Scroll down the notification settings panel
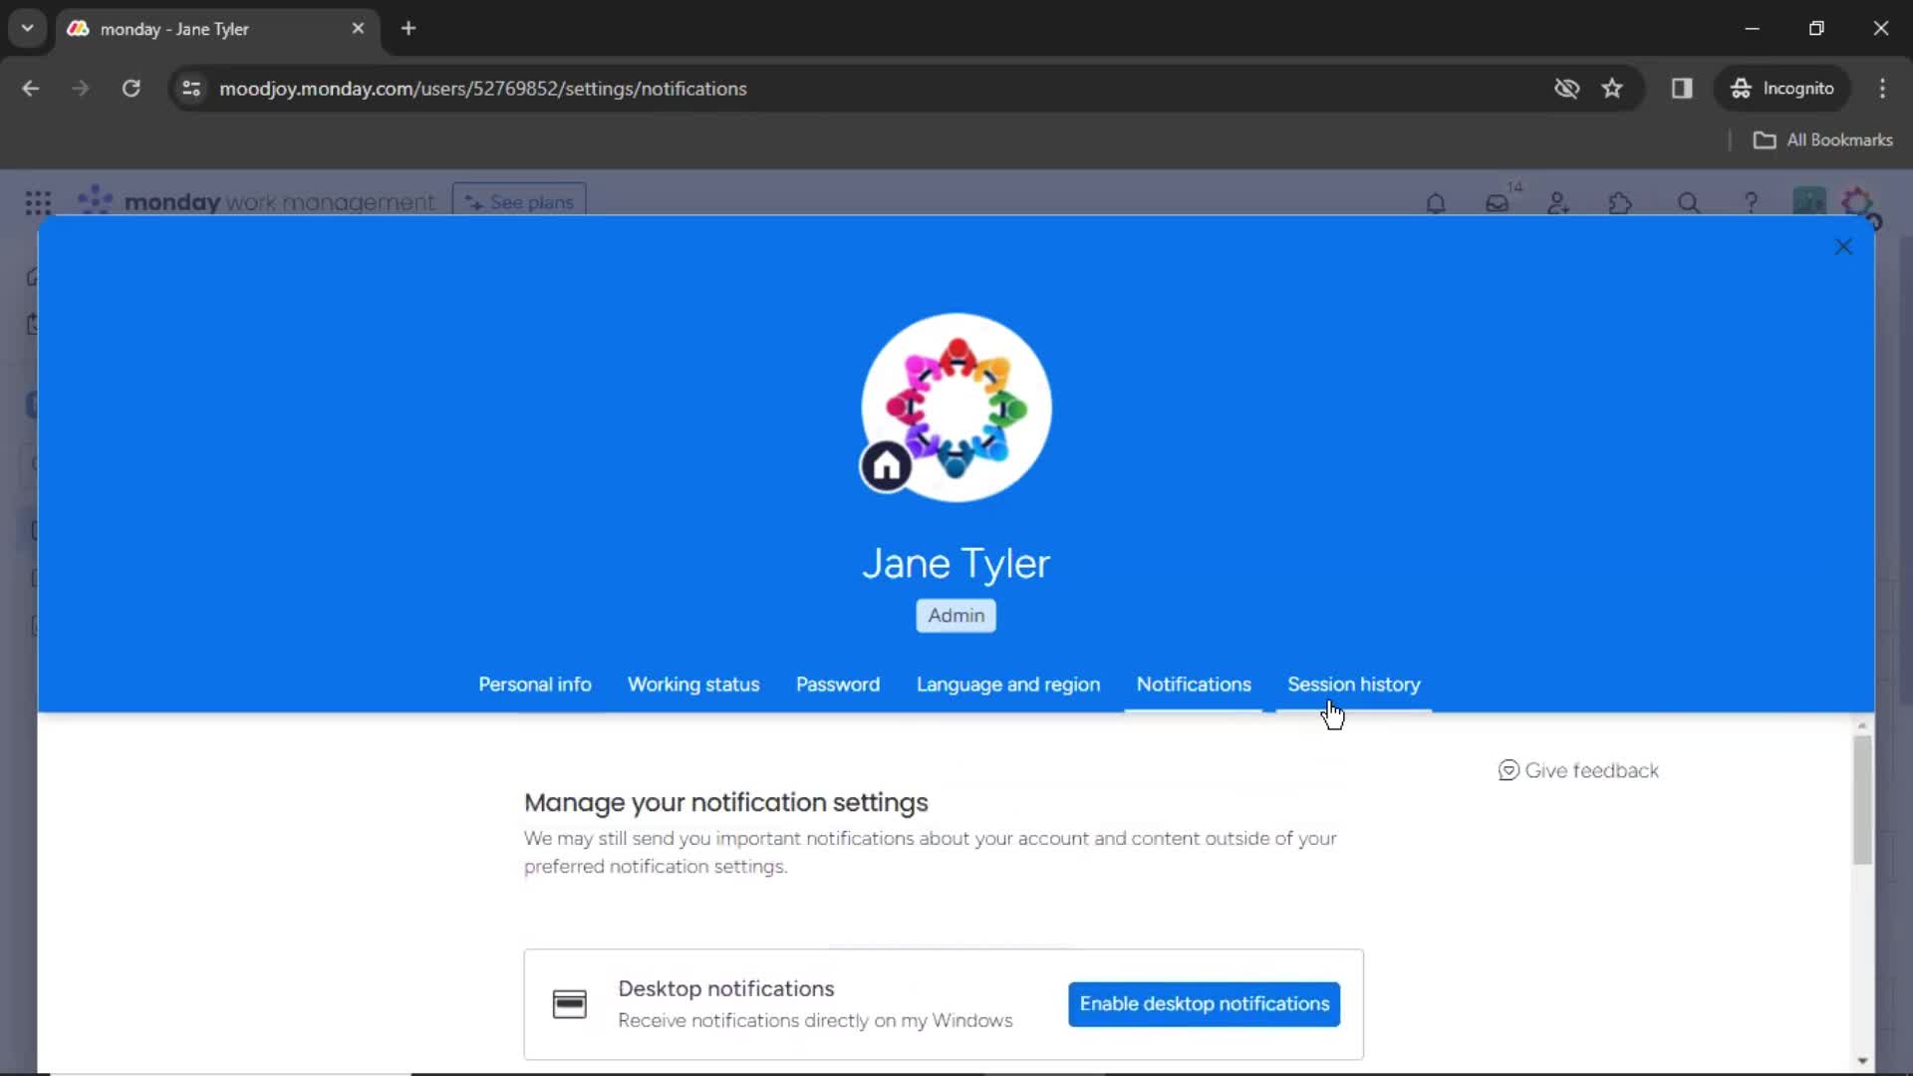The width and height of the screenshot is (1913, 1076). tap(1863, 1059)
